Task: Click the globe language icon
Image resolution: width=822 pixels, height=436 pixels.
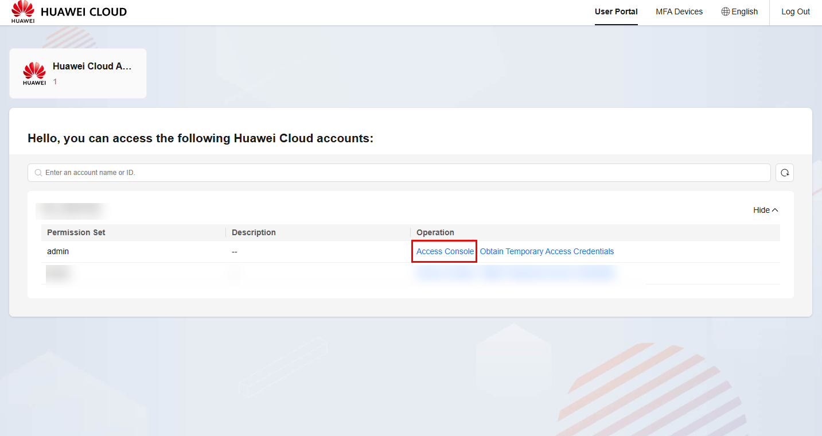Action: tap(725, 12)
